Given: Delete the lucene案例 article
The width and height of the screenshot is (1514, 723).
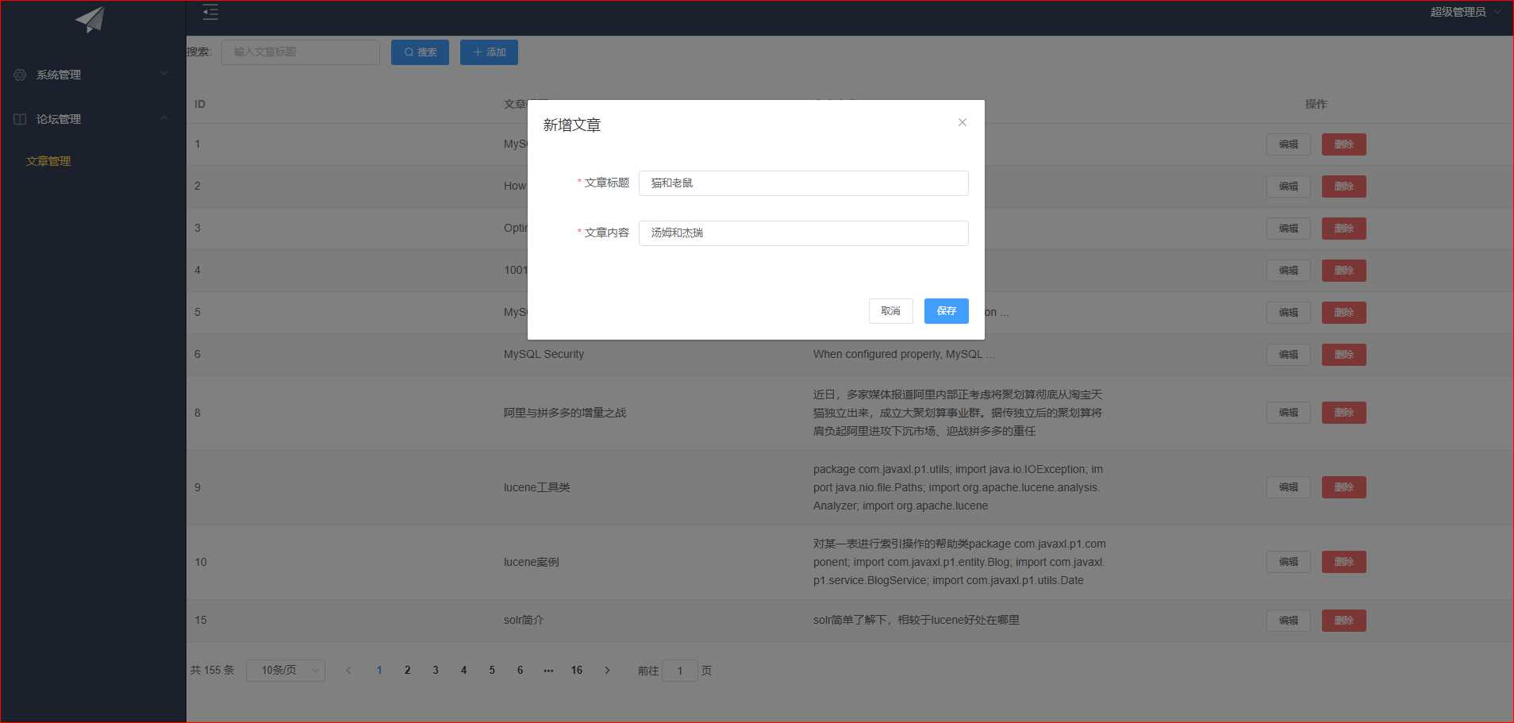Looking at the screenshot, I should point(1343,562).
